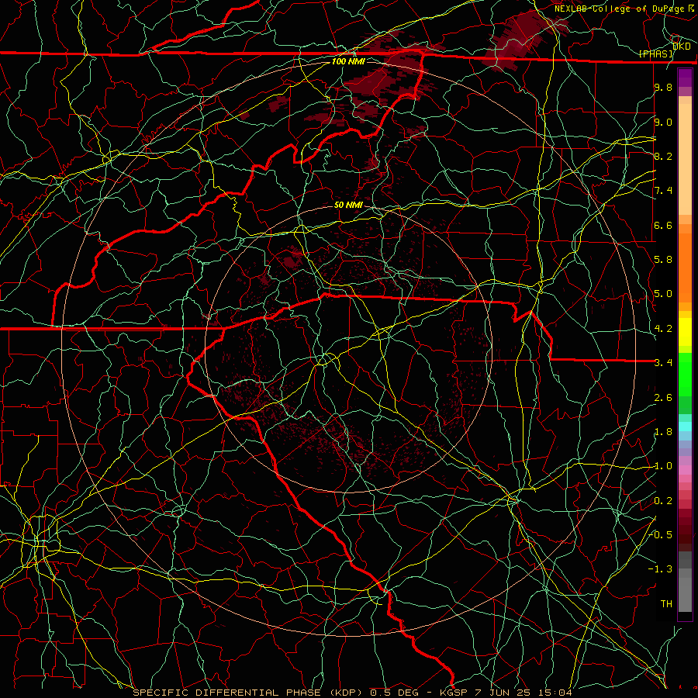The image size is (698, 698).
Task: Click the "[PHAS]" units label
Action: tap(656, 54)
